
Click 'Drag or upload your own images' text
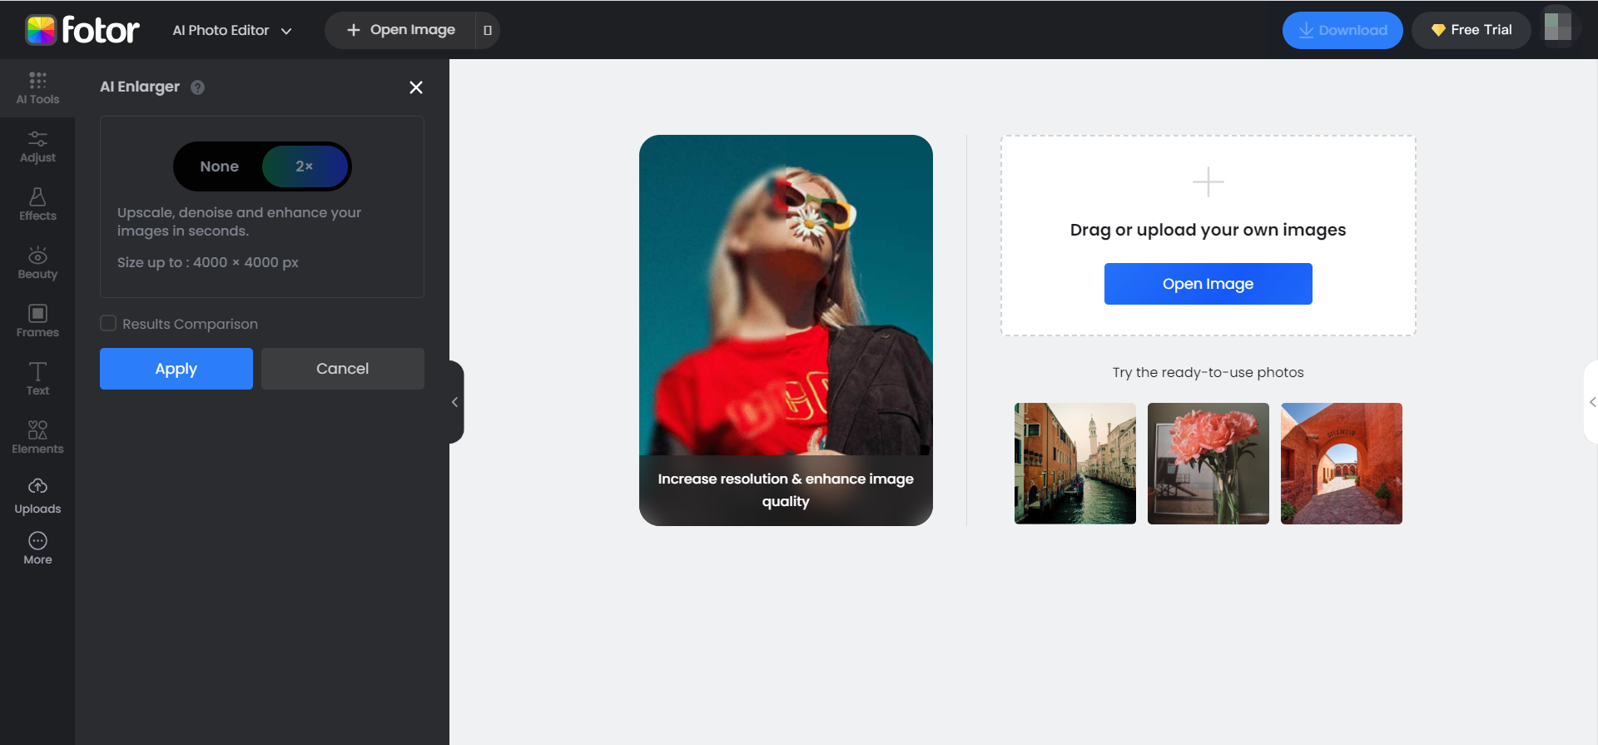(1208, 230)
